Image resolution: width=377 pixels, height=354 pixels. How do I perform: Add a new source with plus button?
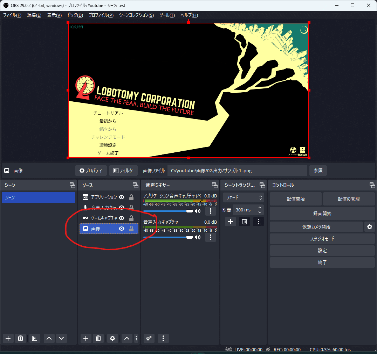click(86, 338)
